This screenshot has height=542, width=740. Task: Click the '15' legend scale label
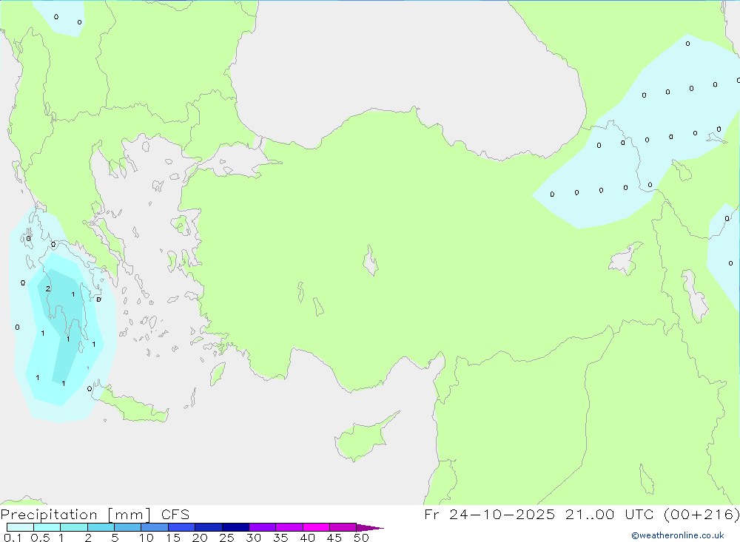173,538
